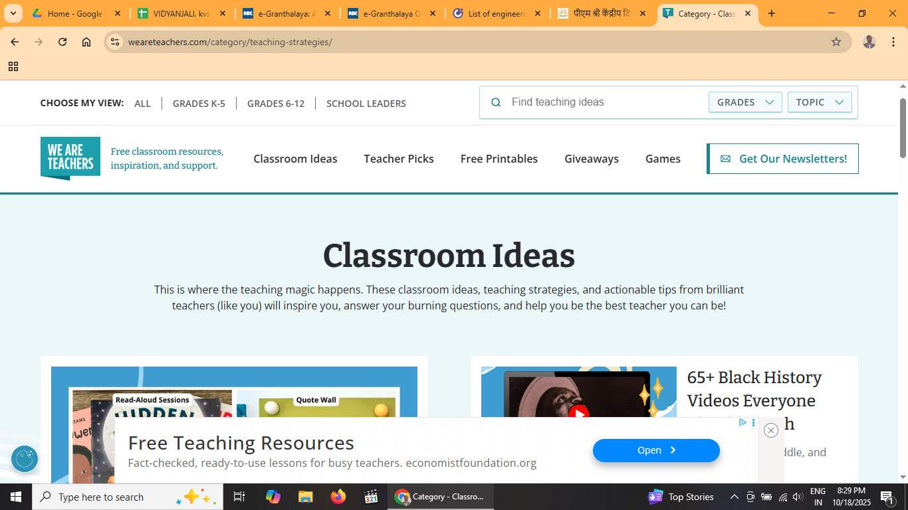The width and height of the screenshot is (908, 510).
Task: Open File Explorer from taskbar
Action: (x=305, y=497)
